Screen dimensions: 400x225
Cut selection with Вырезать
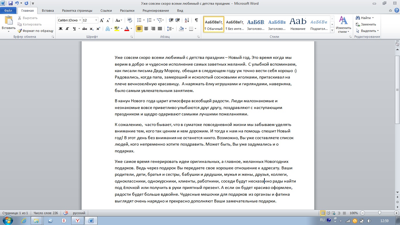click(x=28, y=18)
